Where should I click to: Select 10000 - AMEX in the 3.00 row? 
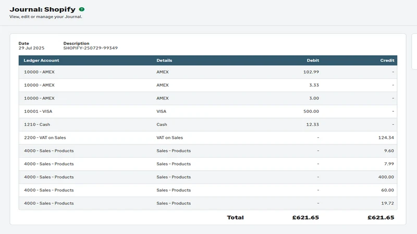[39, 98]
